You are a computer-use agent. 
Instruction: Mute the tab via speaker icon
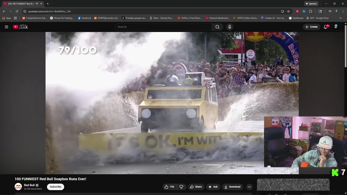click(x=37, y=4)
